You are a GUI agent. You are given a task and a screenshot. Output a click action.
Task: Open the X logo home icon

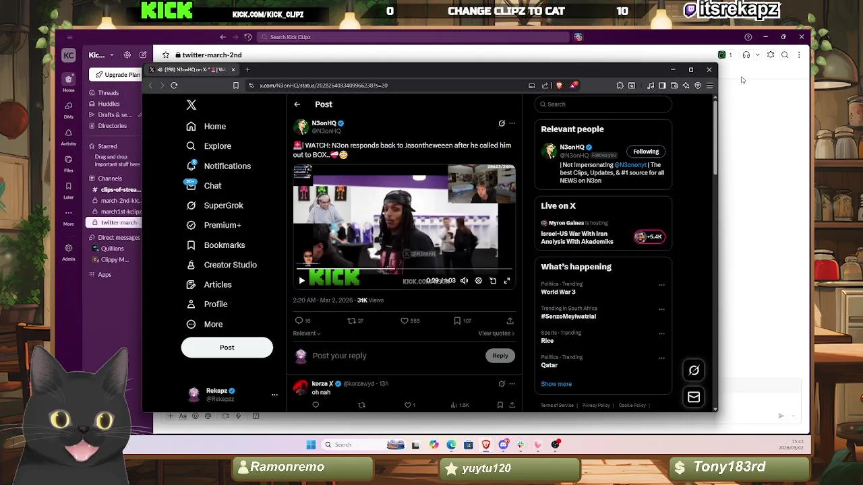(x=191, y=104)
